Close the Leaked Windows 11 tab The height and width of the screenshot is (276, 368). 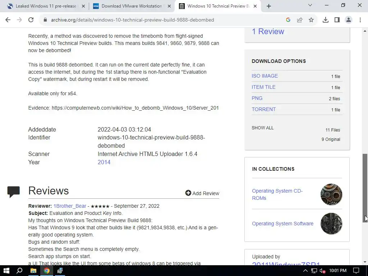[x=83, y=6]
